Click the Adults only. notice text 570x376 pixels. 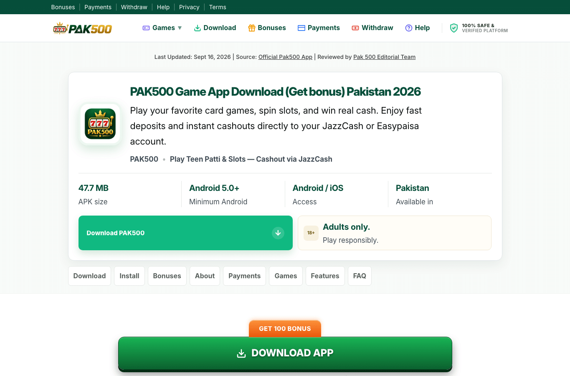(346, 227)
